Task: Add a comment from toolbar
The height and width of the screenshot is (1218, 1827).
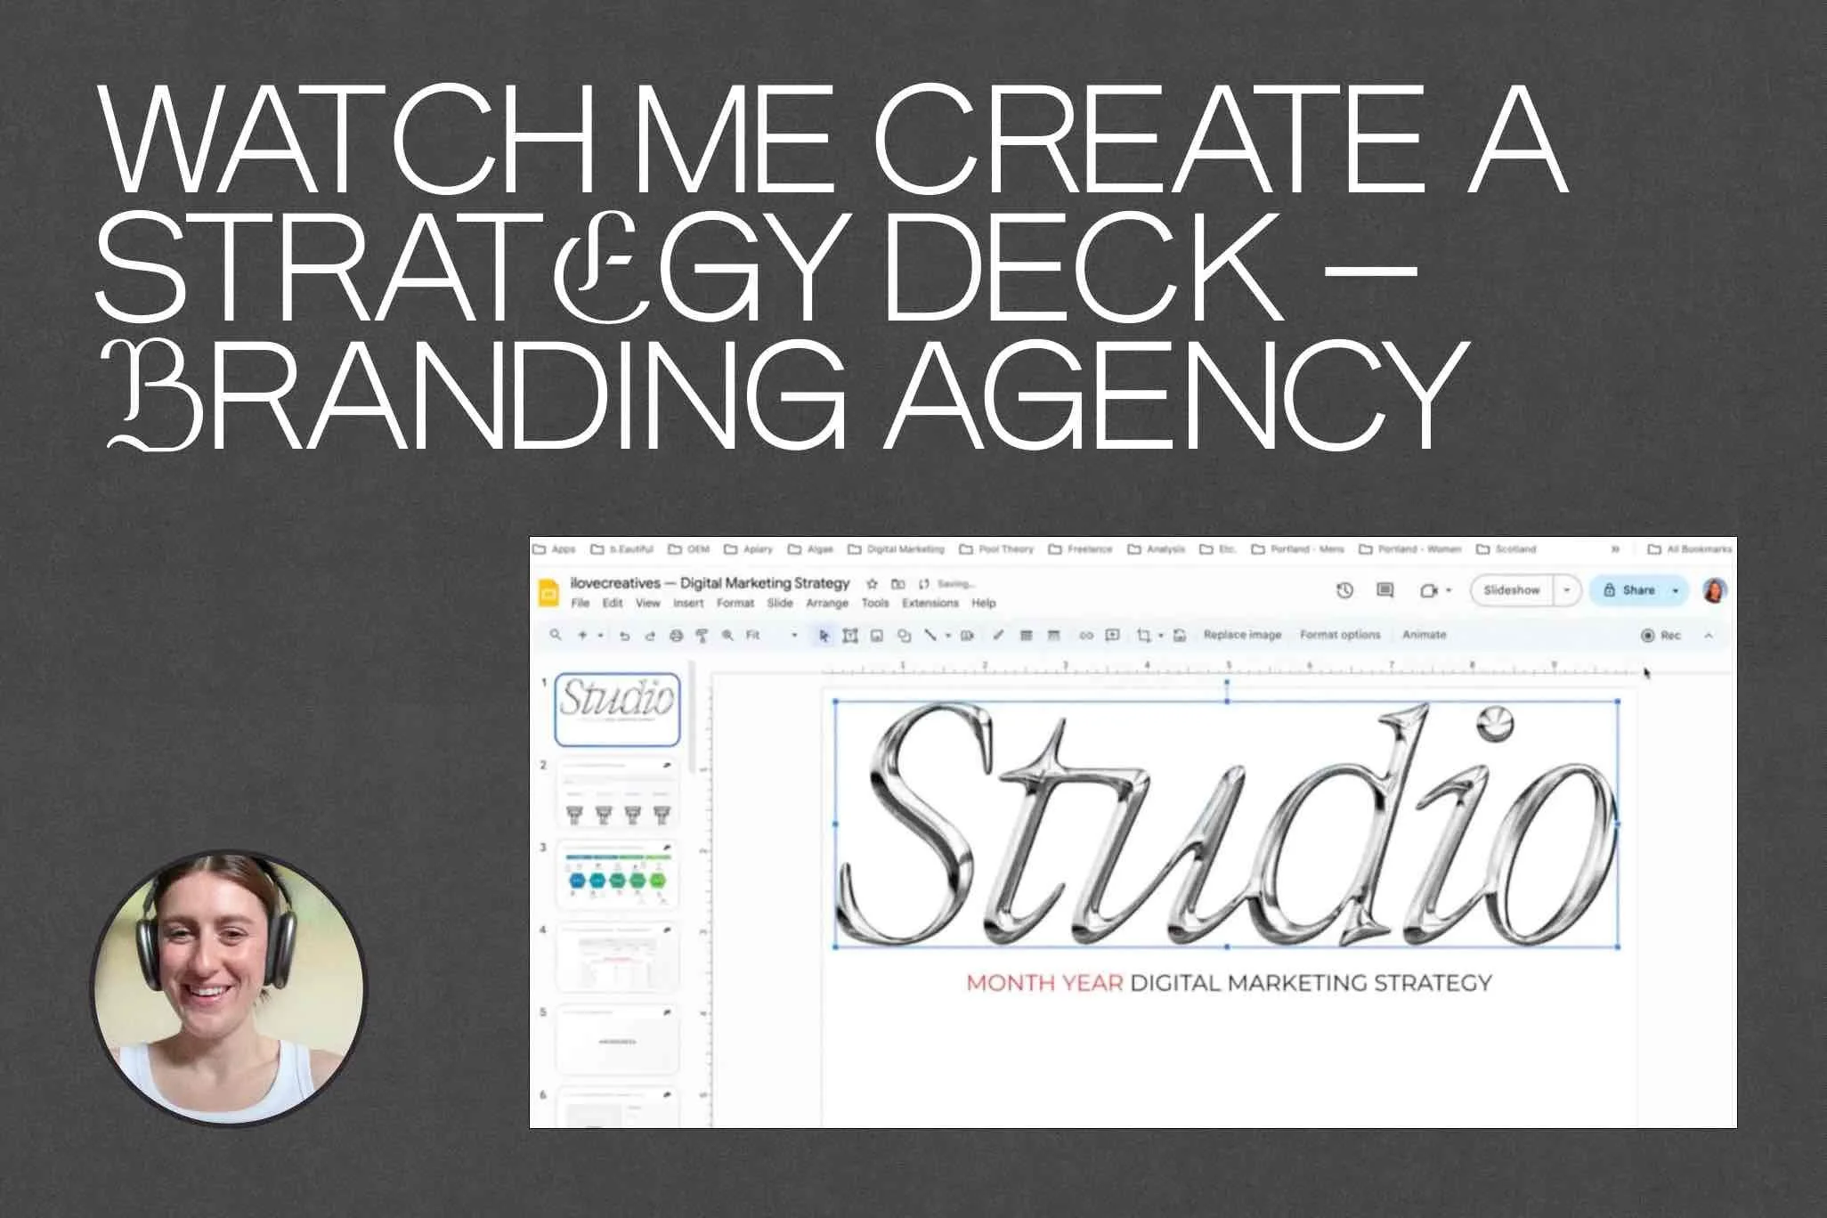Action: 1112,635
